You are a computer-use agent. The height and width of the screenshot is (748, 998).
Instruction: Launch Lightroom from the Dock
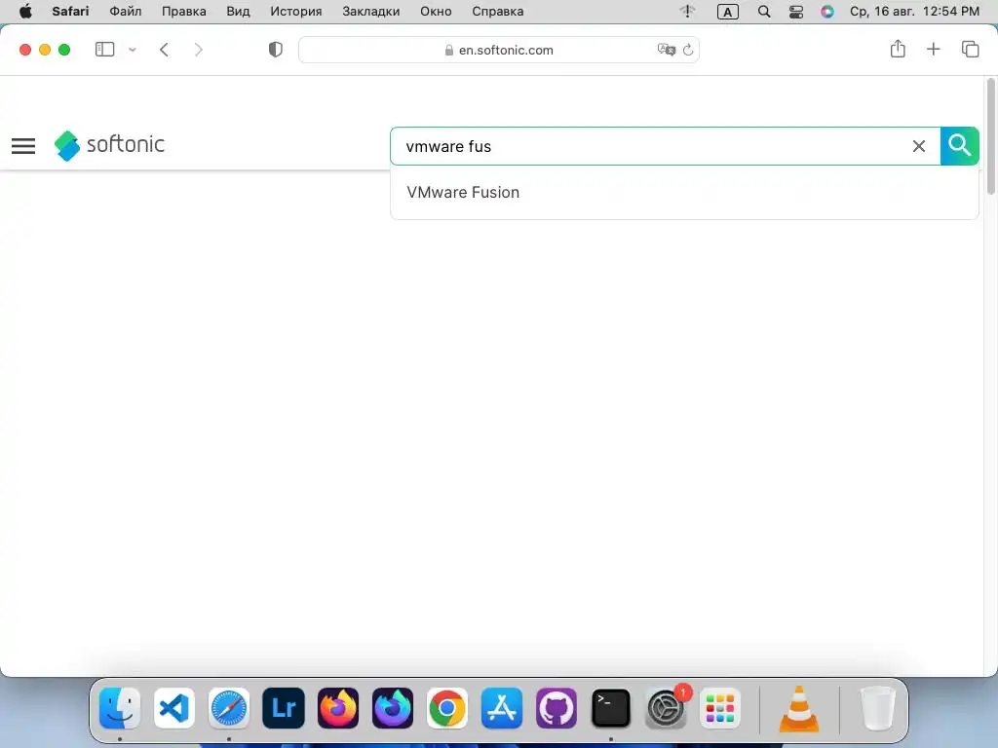(x=284, y=707)
